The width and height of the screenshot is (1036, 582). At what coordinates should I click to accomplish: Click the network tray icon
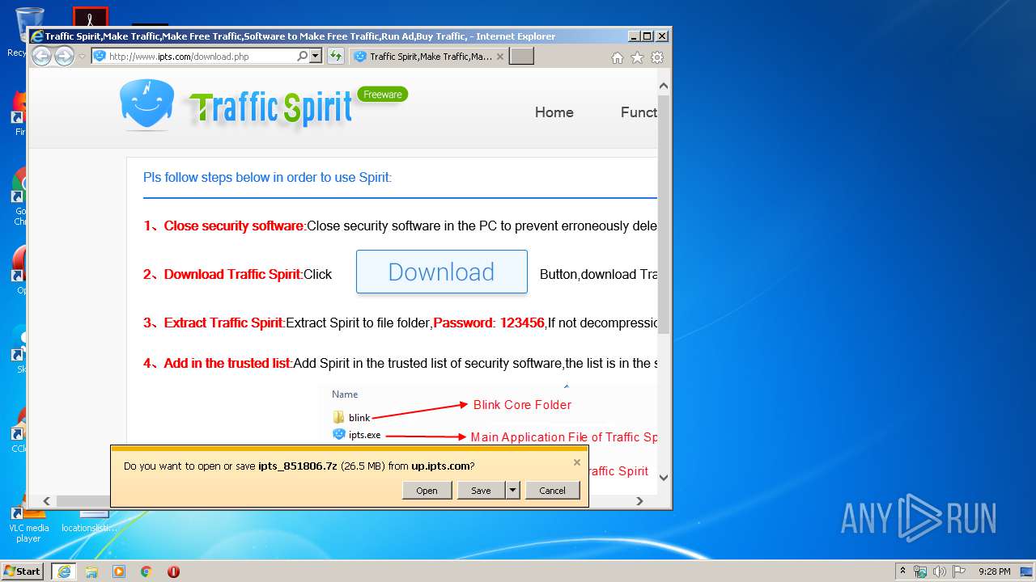point(920,571)
